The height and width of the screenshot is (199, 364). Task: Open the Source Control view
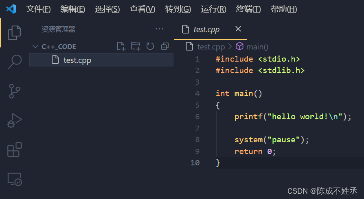pos(14,91)
